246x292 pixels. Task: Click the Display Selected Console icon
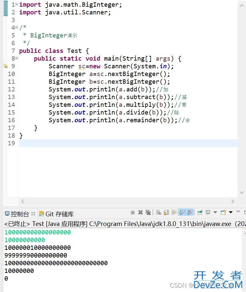pyautogui.click(x=208, y=213)
